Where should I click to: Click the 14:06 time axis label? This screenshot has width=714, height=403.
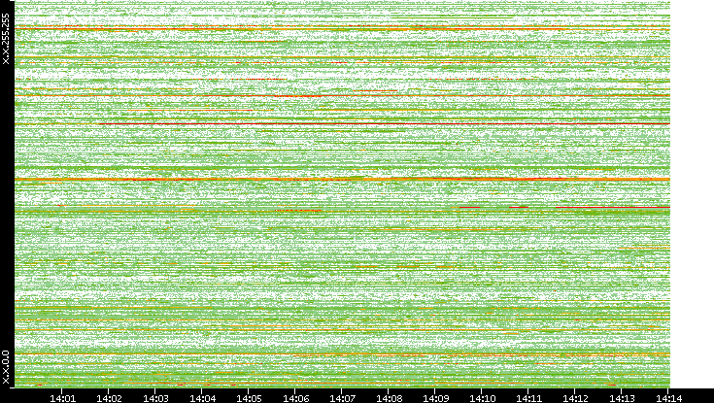pyautogui.click(x=295, y=398)
